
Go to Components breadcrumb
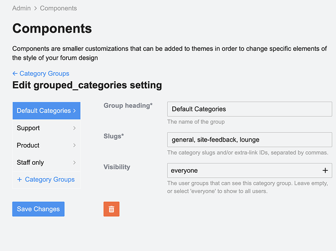click(x=58, y=8)
